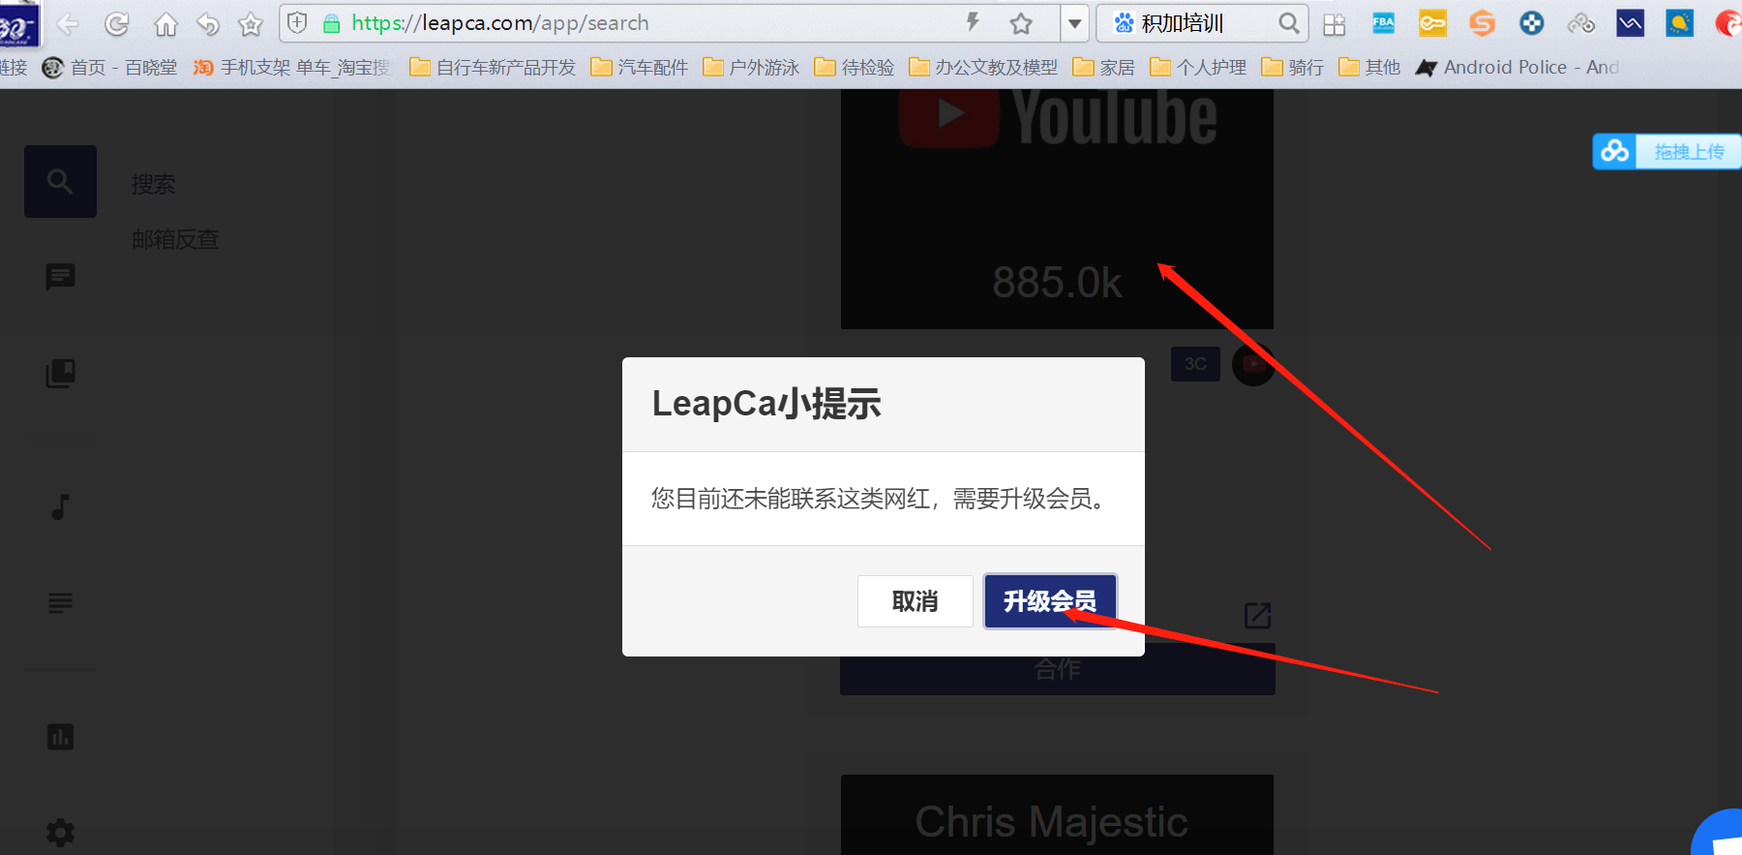Open 汽车配件 bookmark folder
This screenshot has width=1742, height=855.
(x=640, y=67)
